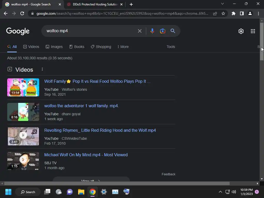Screen dimensions: 264x198
Task: Open Revolting Rhymes video link
Action: pyautogui.click(x=100, y=130)
